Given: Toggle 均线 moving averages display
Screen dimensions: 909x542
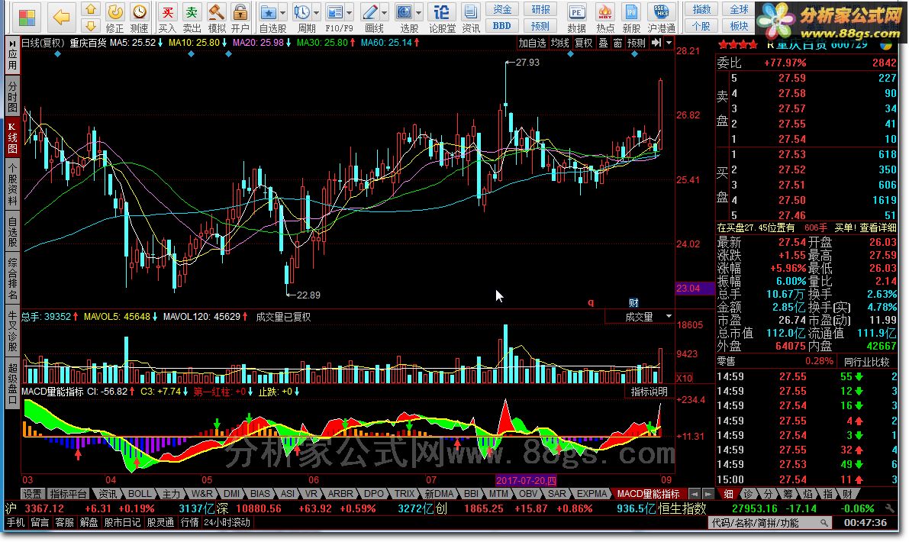Looking at the screenshot, I should coord(560,42).
